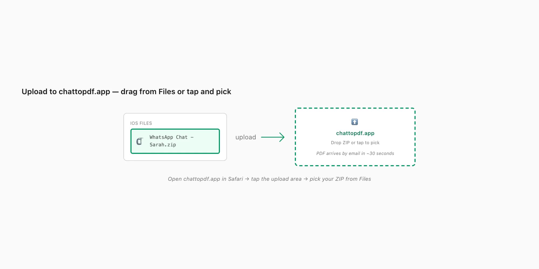This screenshot has height=269, width=539.
Task: Click 'PDF arrives by email in ~30 seconds' note
Action: 355,153
